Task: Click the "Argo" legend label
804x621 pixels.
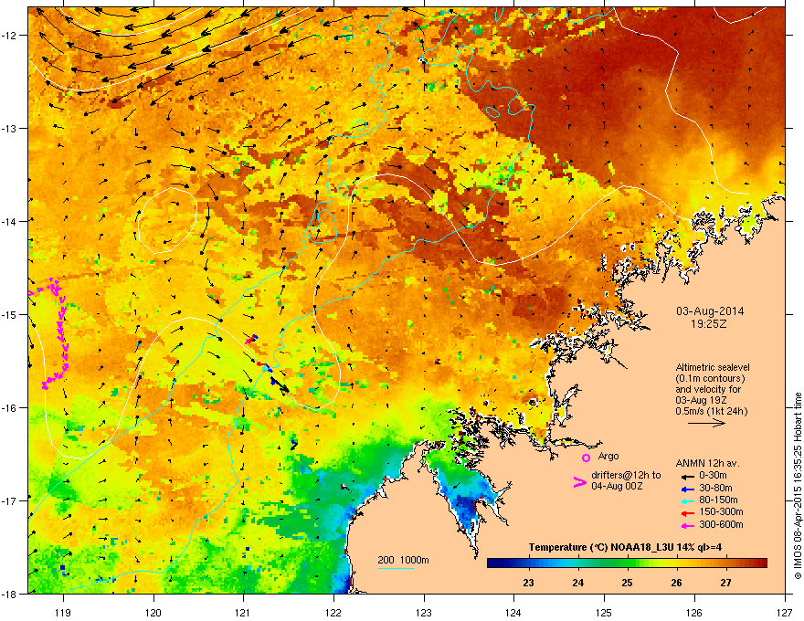Action: [x=608, y=456]
